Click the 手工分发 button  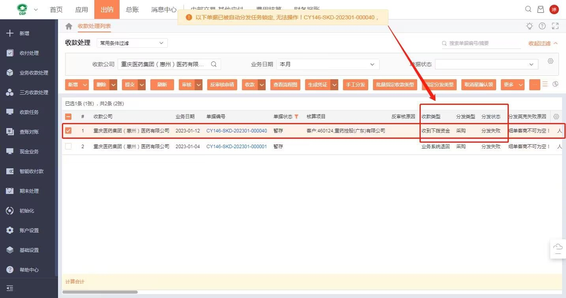[356, 85]
